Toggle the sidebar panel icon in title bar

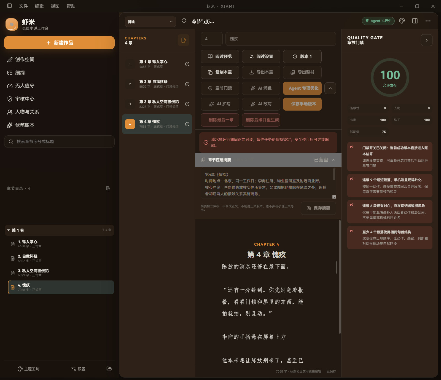pyautogui.click(x=9, y=6)
